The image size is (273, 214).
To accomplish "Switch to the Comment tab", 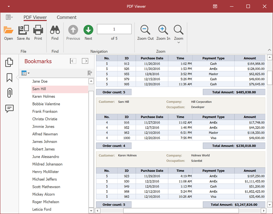I will click(x=67, y=17).
